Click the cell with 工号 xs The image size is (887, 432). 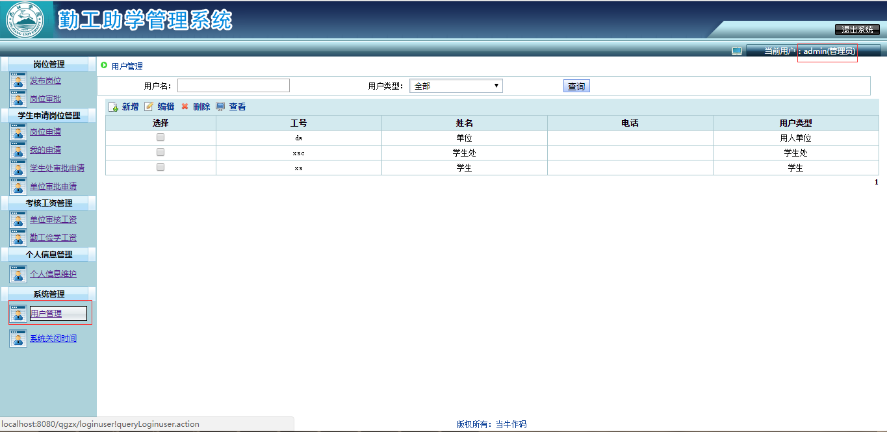tap(299, 168)
